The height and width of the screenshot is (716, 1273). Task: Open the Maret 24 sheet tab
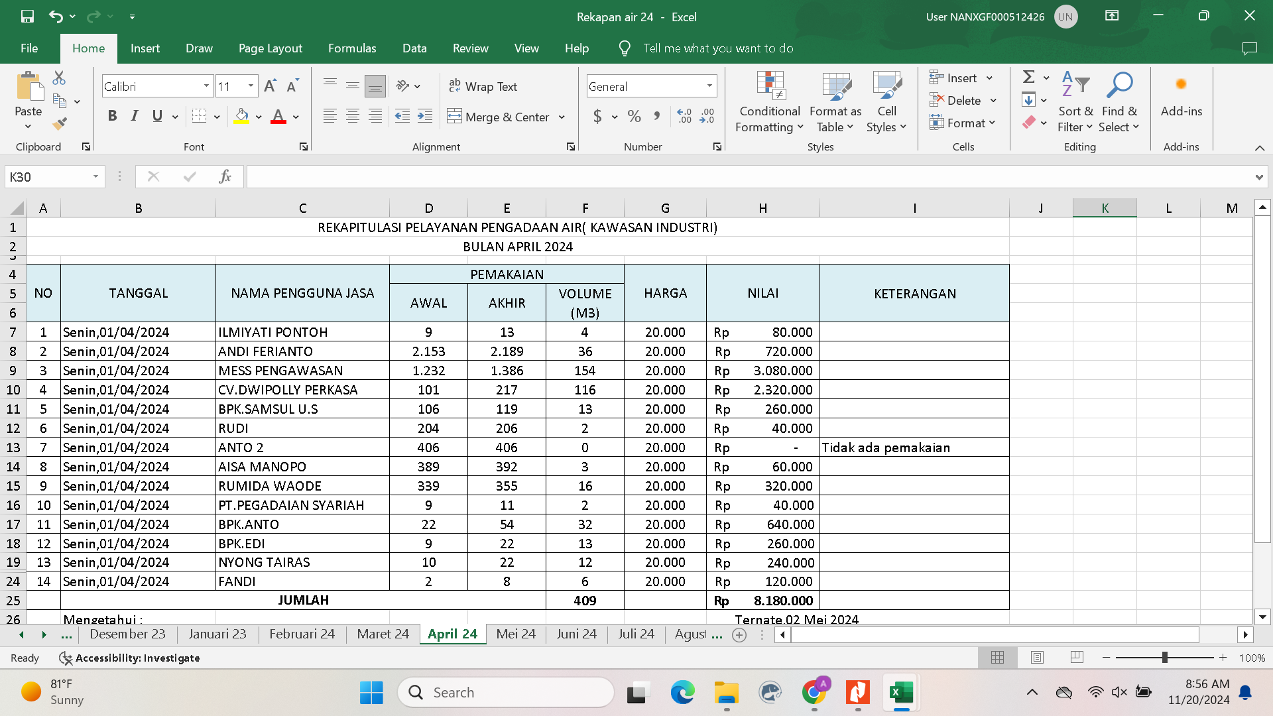(383, 634)
